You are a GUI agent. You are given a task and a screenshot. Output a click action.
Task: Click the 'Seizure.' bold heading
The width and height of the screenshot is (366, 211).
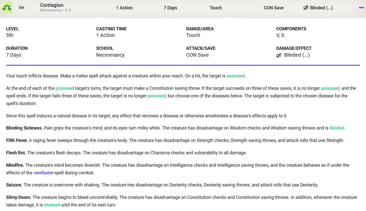click(x=14, y=185)
